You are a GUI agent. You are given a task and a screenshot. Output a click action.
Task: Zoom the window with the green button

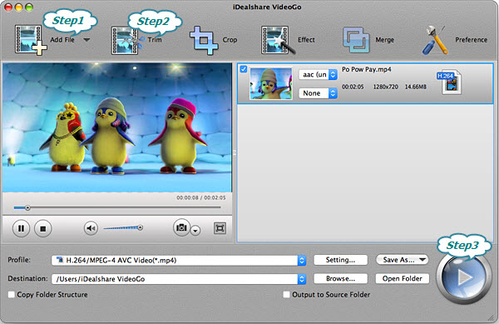29,7
